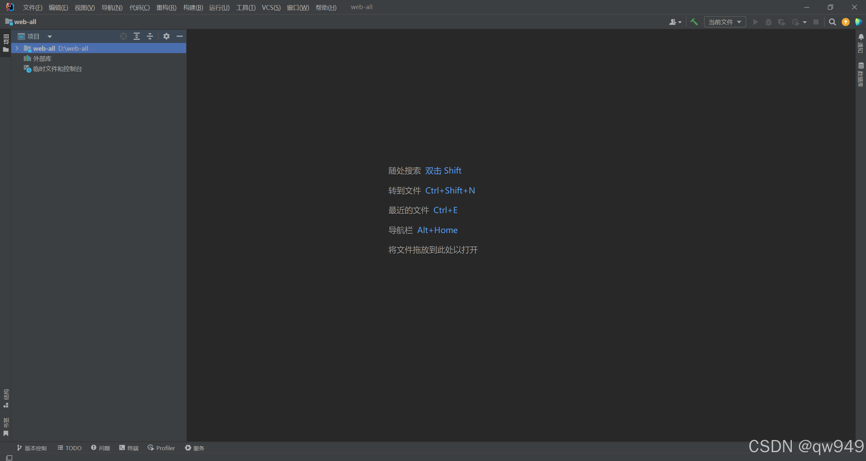Open the 当前文件 run configuration dropdown
The image size is (866, 461).
(725, 22)
